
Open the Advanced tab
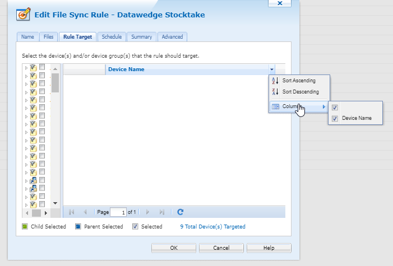pyautogui.click(x=172, y=37)
